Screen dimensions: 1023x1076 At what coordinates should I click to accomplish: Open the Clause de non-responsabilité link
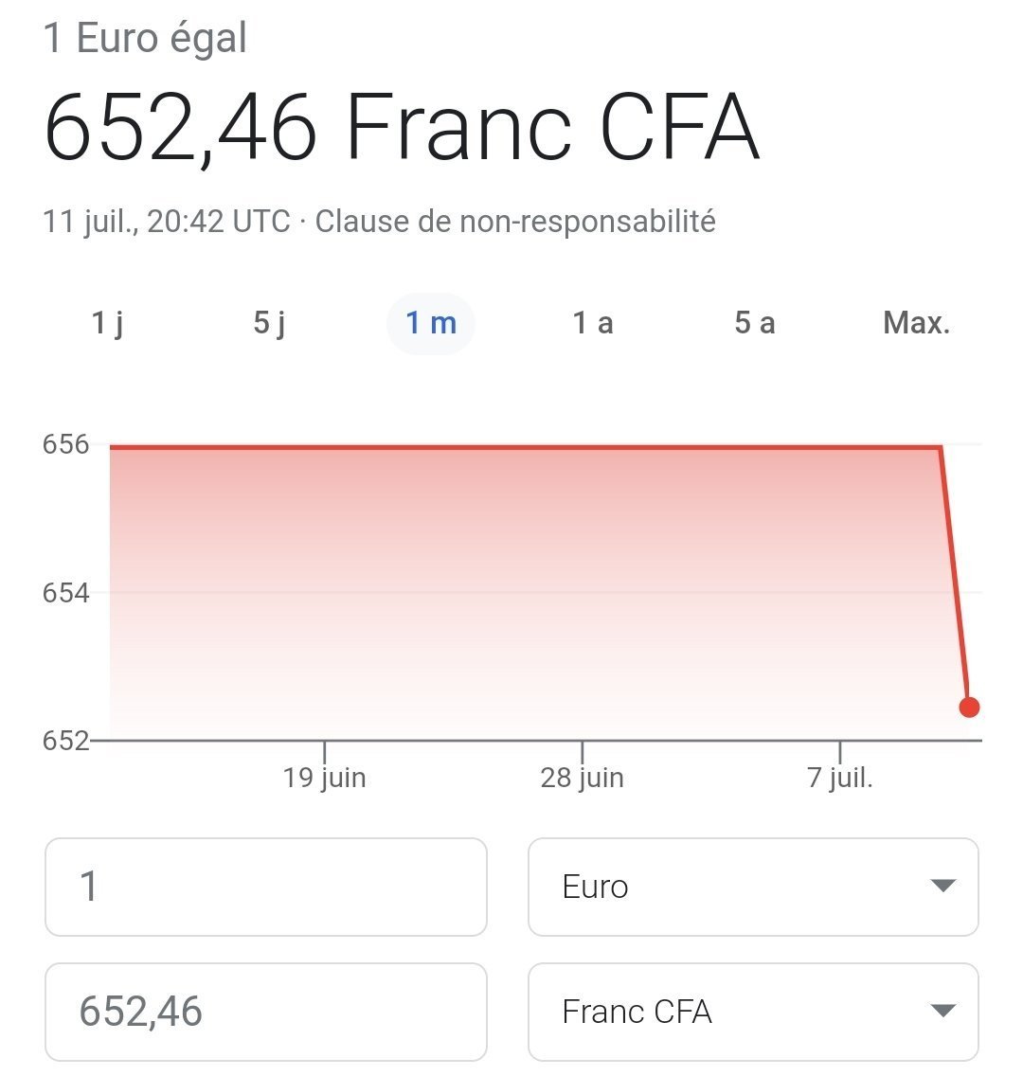coord(515,222)
